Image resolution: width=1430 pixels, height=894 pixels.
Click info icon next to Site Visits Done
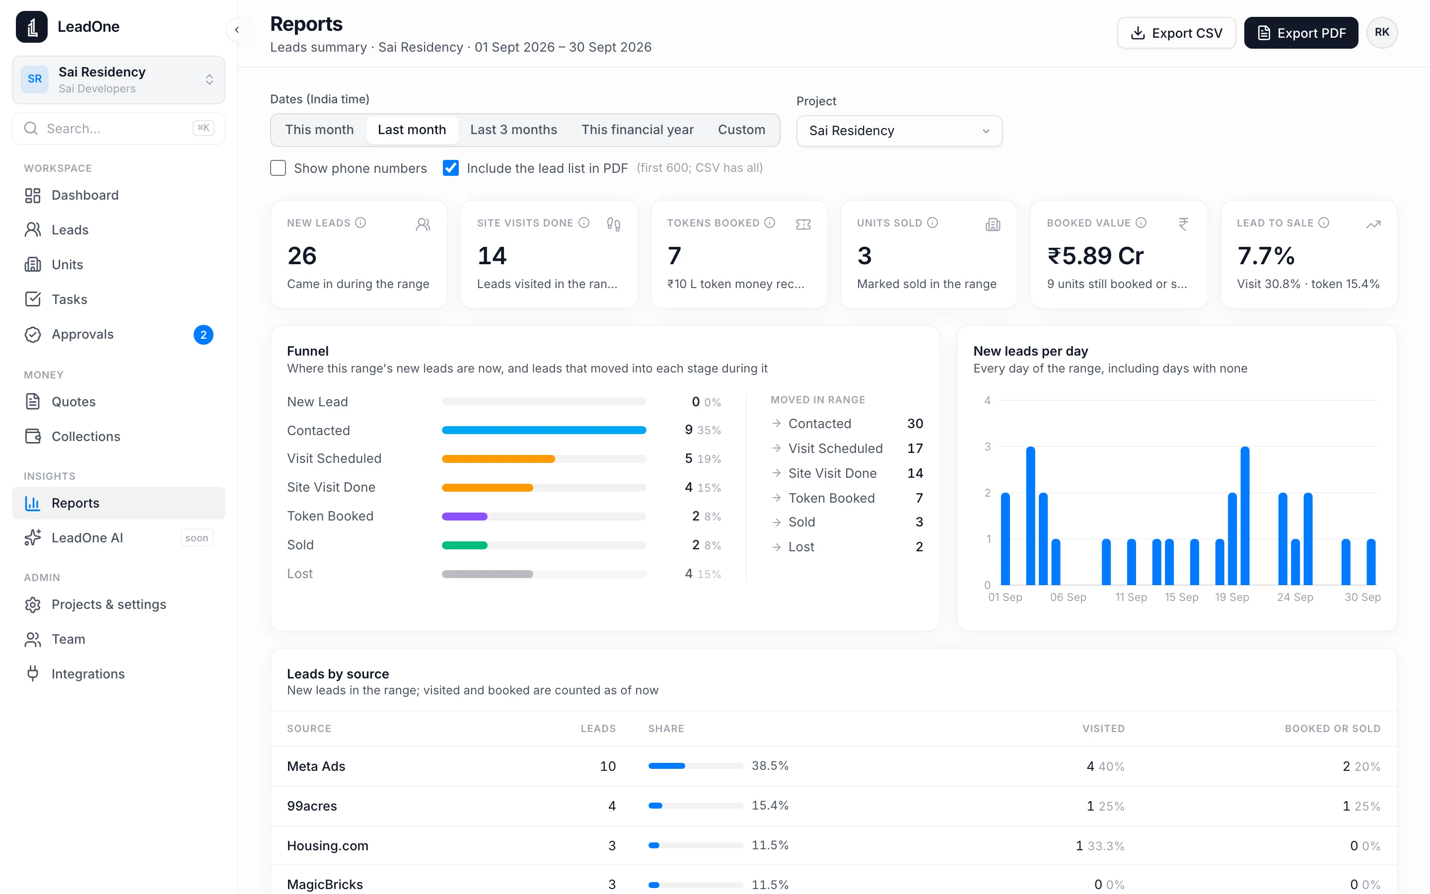click(584, 223)
